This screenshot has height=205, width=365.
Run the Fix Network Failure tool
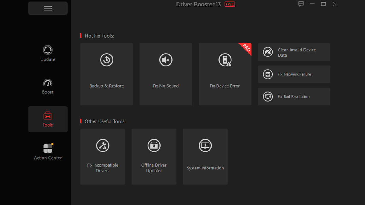[294, 74]
